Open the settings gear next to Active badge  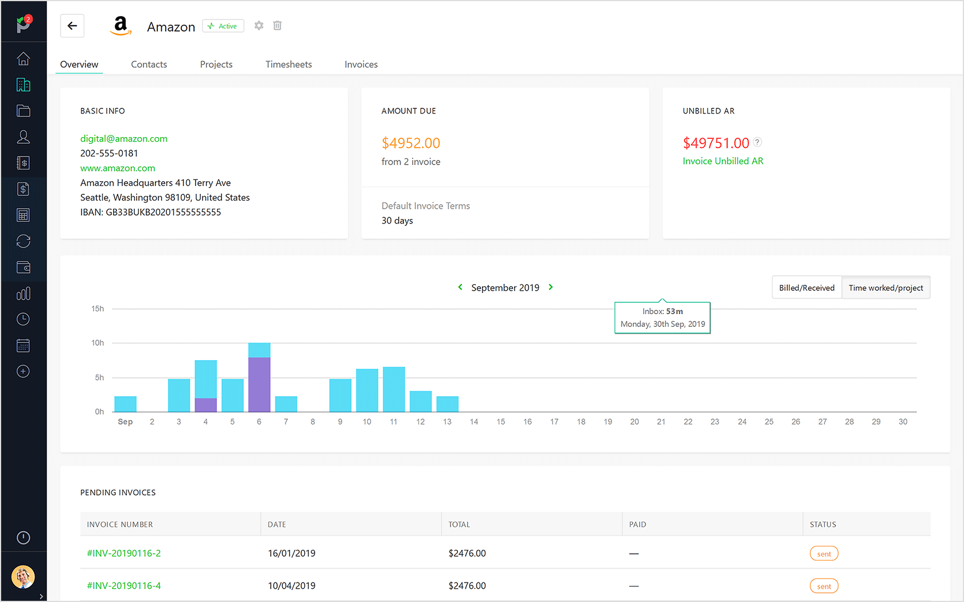point(258,25)
